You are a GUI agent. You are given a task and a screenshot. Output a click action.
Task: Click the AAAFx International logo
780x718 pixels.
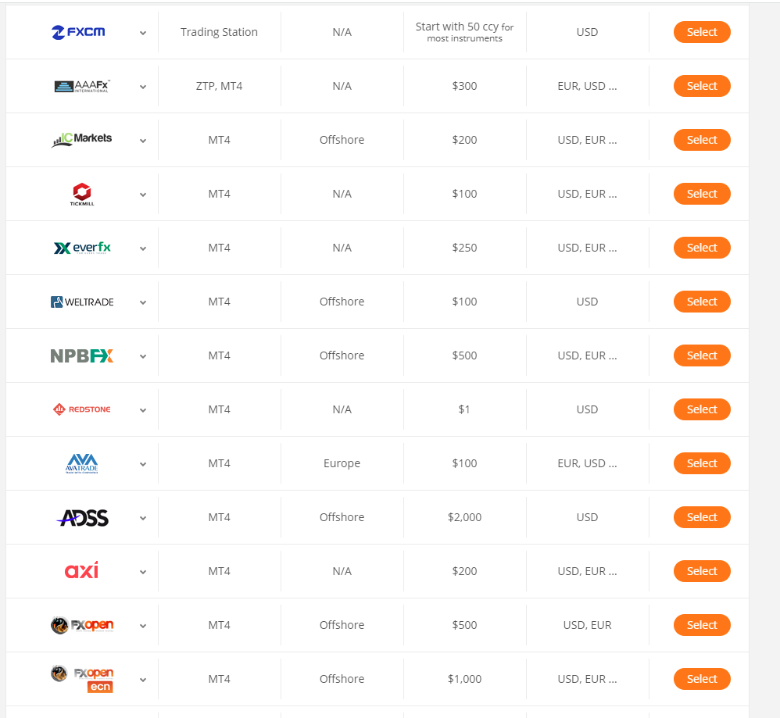coord(82,86)
